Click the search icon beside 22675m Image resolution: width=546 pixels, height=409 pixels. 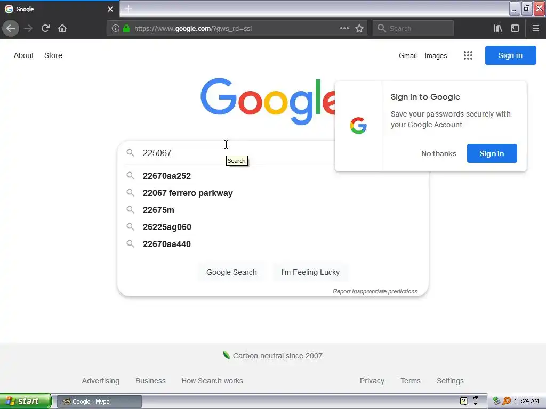click(x=130, y=210)
